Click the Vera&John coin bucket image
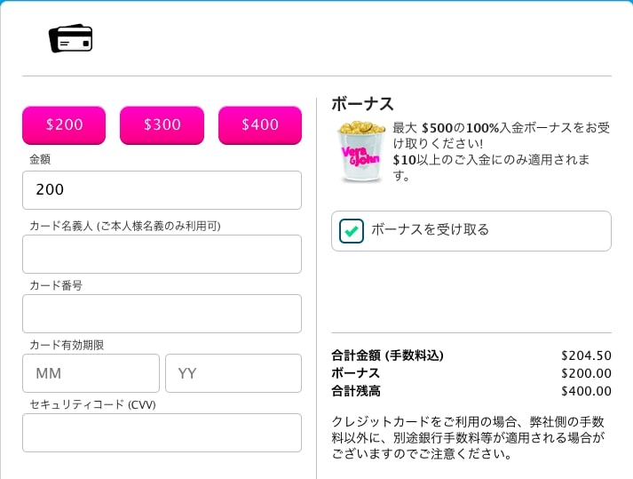 tap(360, 152)
